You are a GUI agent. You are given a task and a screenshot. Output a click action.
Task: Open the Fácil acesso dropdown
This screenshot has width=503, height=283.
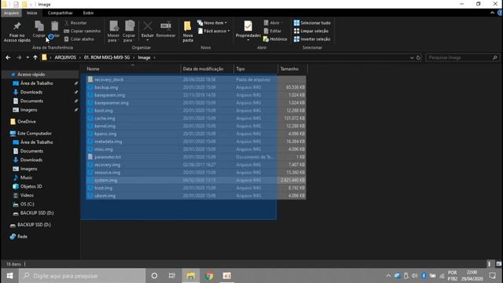[x=214, y=31]
